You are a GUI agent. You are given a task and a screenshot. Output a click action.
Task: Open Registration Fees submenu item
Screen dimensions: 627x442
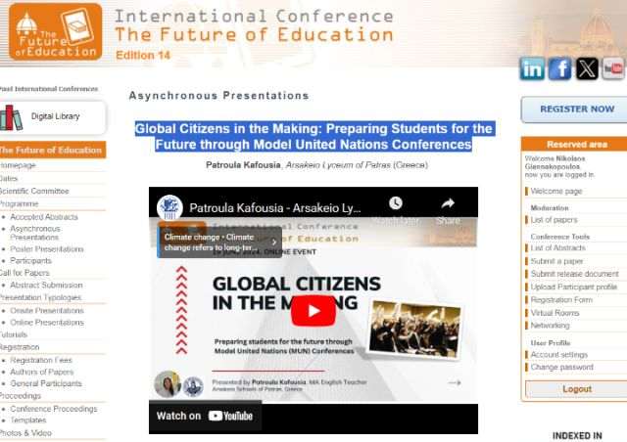41,360
